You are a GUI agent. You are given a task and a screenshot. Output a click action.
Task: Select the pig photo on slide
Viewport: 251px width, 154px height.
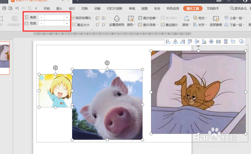(107, 105)
